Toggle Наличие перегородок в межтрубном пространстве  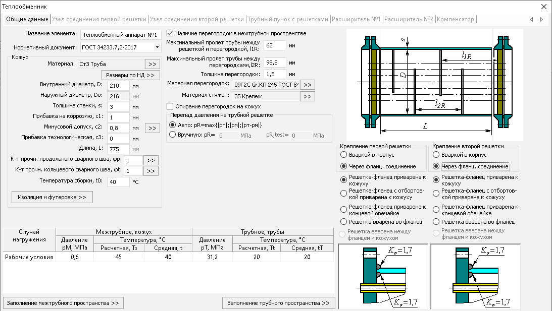coord(170,33)
